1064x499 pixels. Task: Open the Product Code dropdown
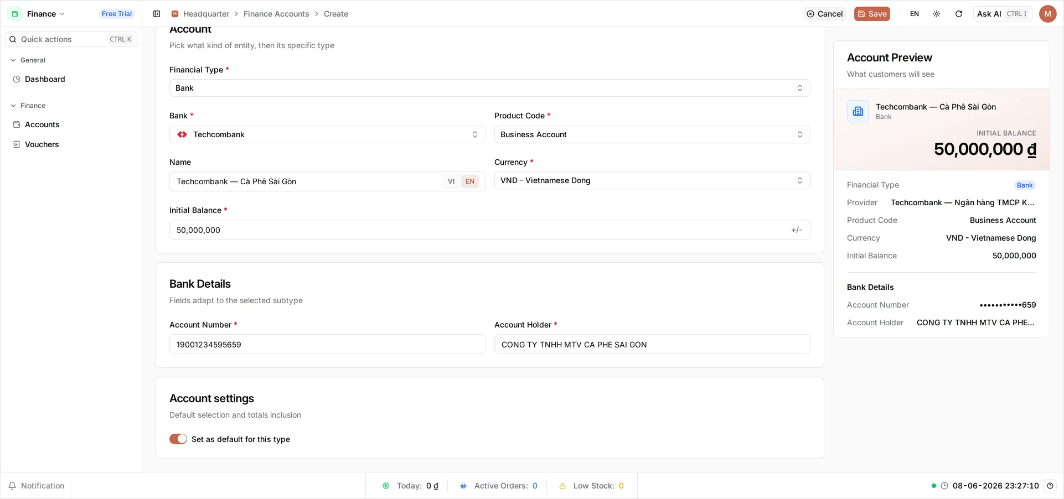652,134
